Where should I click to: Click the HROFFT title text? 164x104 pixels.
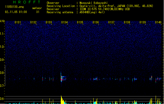(27, 2)
